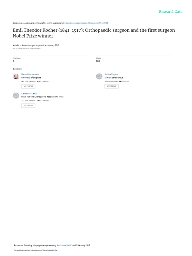
Task: Click See Profile button under Marko Bumbasirevic
Action: pos(28,86)
